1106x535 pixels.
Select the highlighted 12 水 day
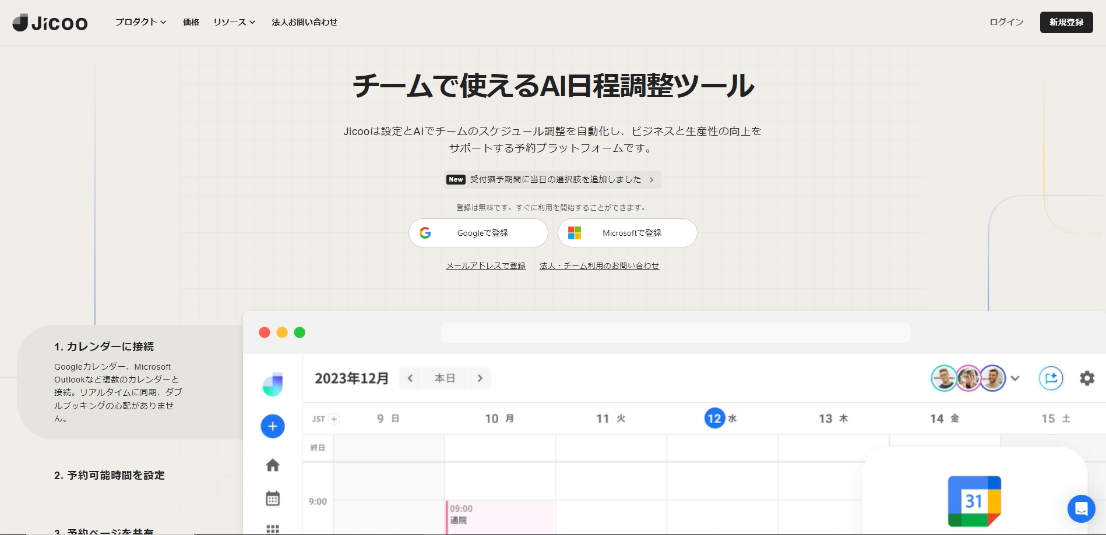pyautogui.click(x=721, y=419)
